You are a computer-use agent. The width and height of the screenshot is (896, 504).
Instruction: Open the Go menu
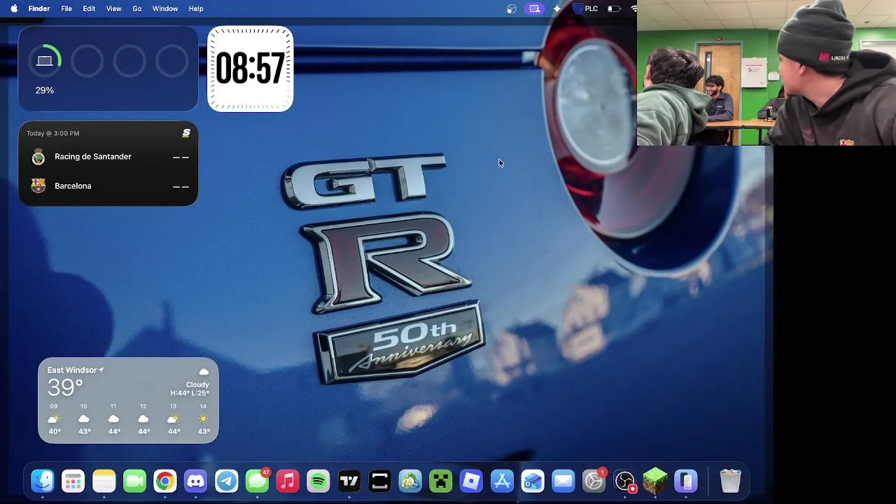pyautogui.click(x=137, y=8)
